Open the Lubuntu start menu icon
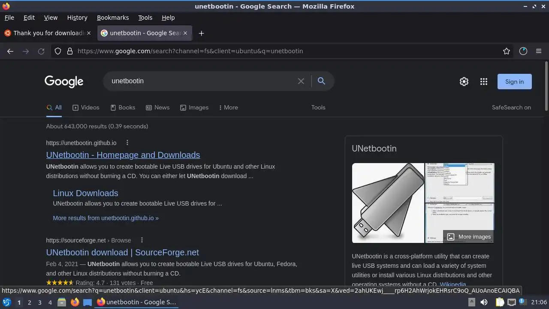The image size is (549, 309). (6, 302)
